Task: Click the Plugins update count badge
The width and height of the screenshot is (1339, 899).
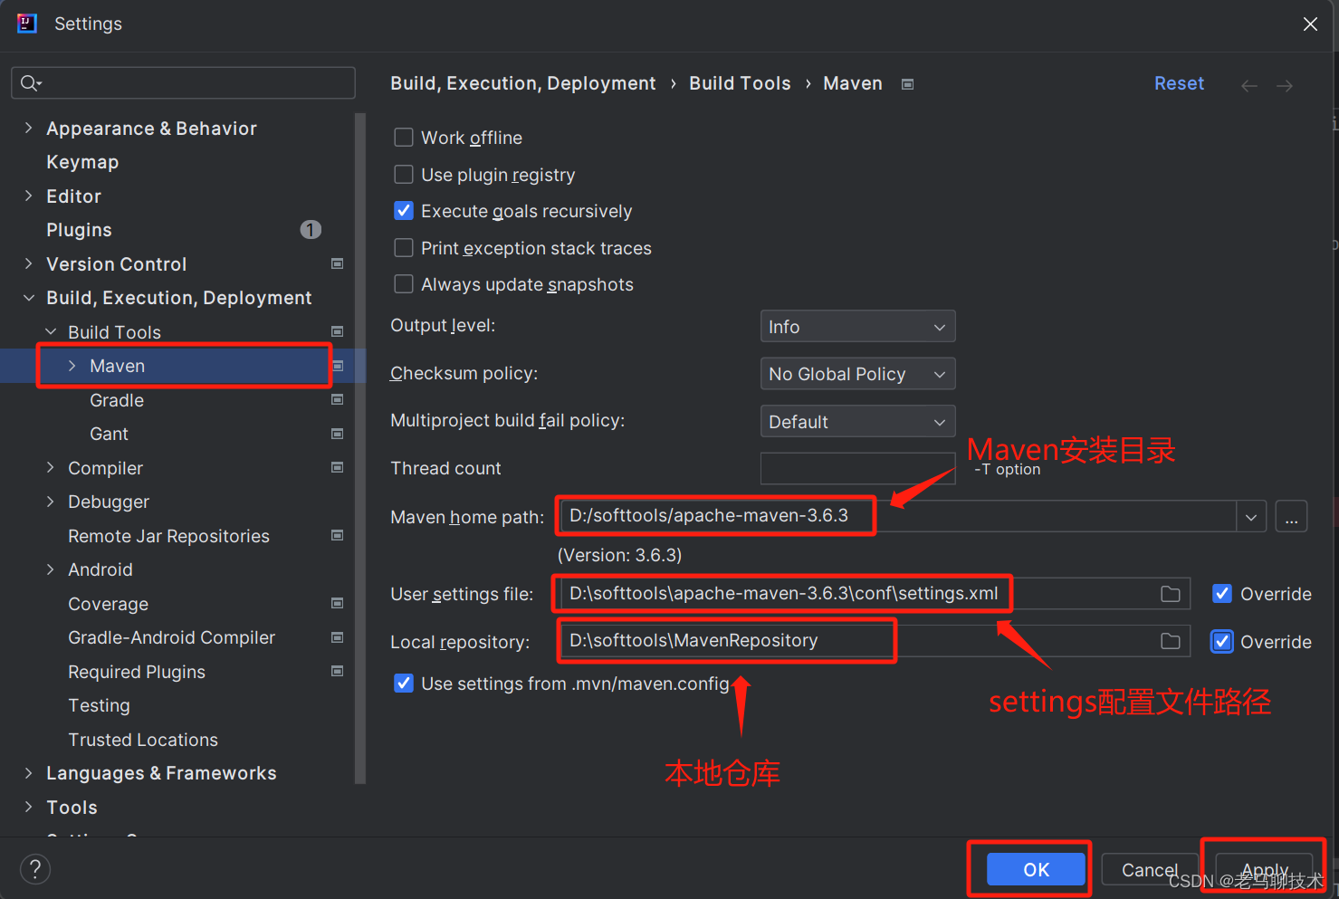Action: (x=311, y=230)
